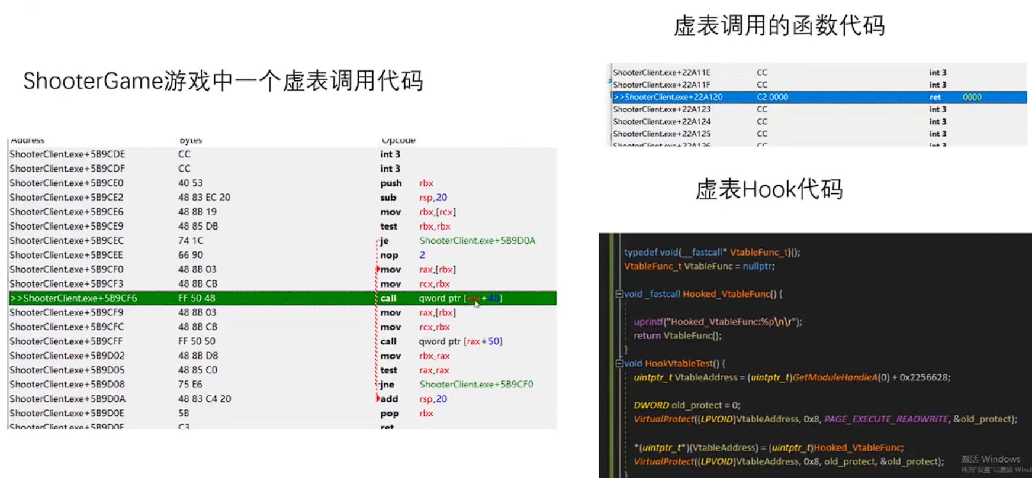Click GetModuleHandleA function call in code

[834, 377]
